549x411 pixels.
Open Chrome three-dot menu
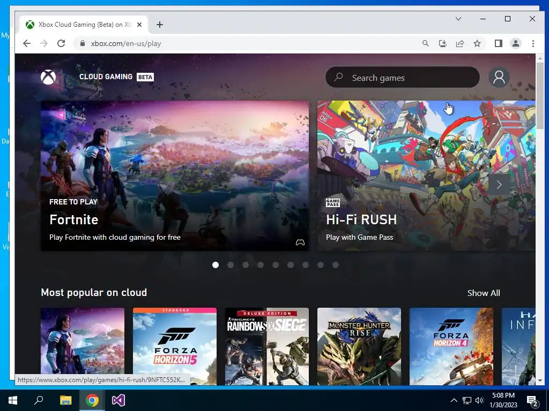(x=533, y=43)
